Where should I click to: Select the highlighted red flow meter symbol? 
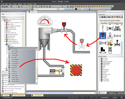click(x=103, y=36)
